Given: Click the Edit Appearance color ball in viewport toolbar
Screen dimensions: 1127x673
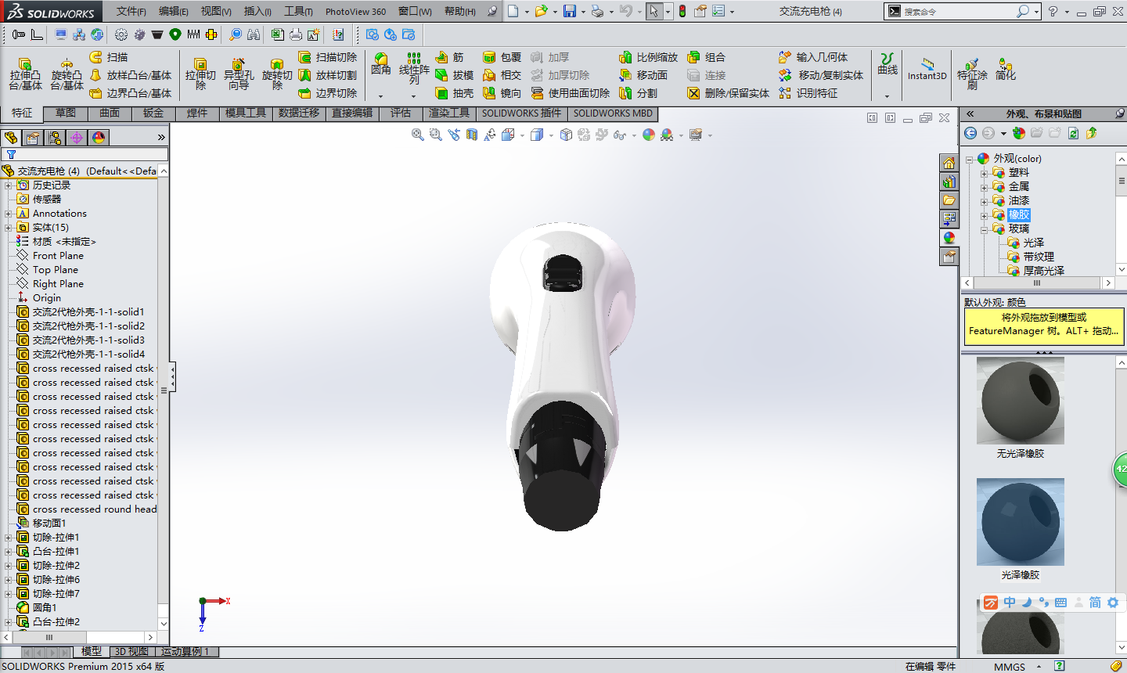Looking at the screenshot, I should pyautogui.click(x=649, y=135).
